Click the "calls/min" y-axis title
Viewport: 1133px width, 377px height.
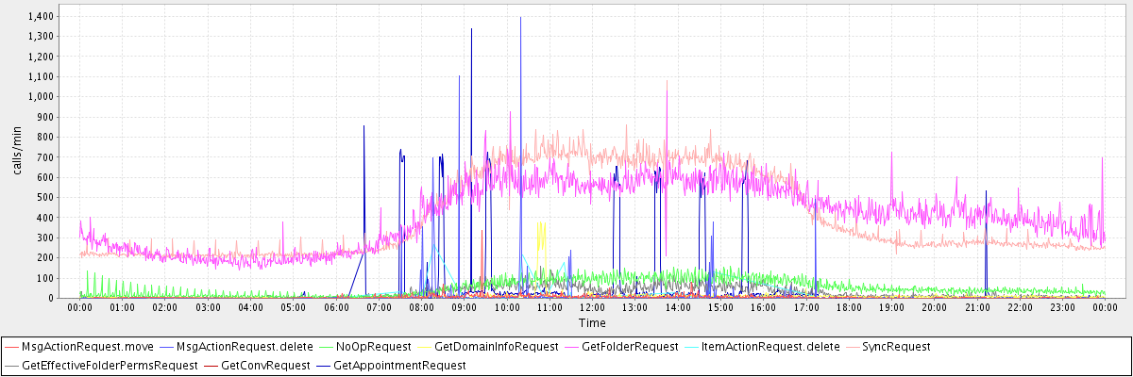[x=15, y=153]
